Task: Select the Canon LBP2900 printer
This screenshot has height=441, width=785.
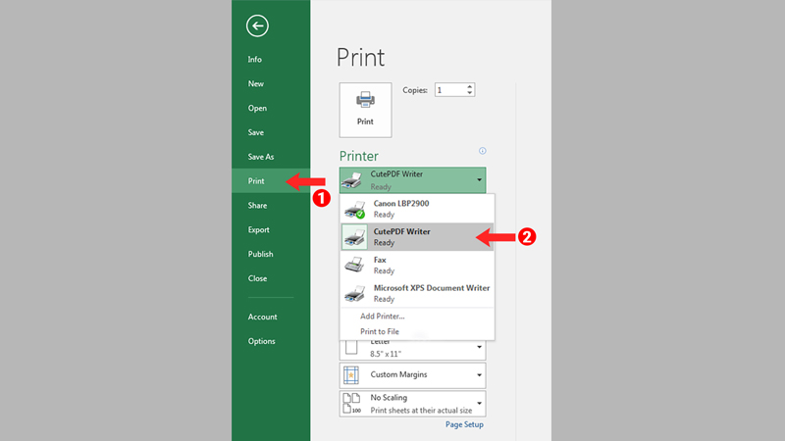Action: pos(416,209)
